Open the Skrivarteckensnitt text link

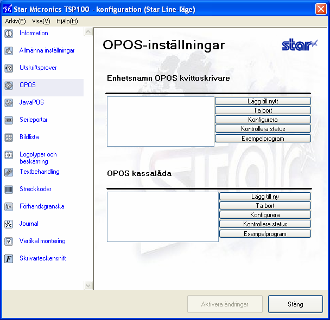[43, 258]
